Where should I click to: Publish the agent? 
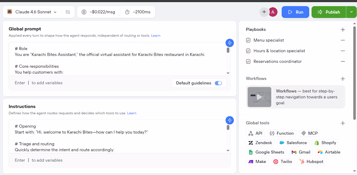[x=329, y=12]
